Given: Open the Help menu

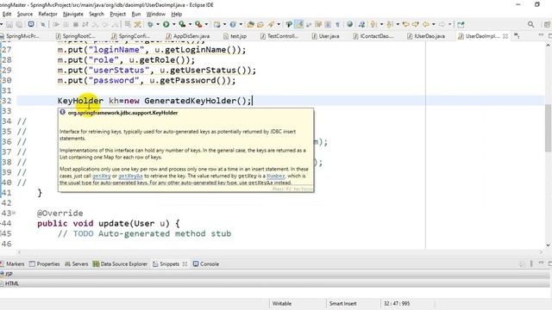Looking at the screenshot, I should tap(176, 14).
